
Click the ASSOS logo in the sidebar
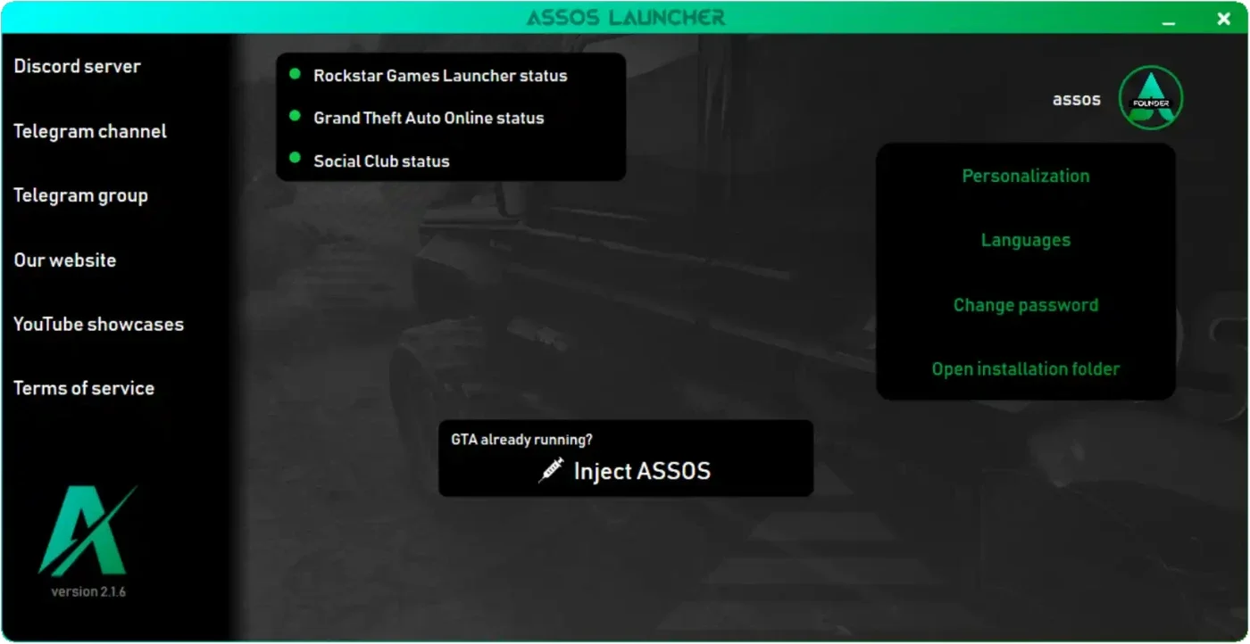click(87, 532)
